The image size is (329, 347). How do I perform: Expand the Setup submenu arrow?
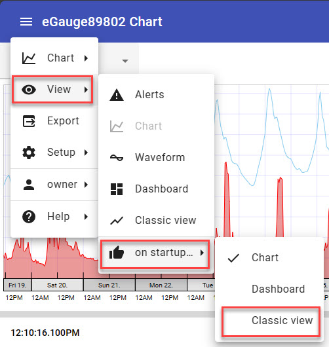point(86,153)
